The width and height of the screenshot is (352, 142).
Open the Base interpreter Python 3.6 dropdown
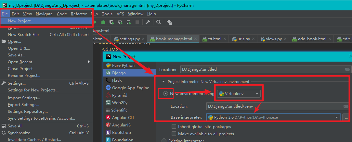tap(273, 117)
